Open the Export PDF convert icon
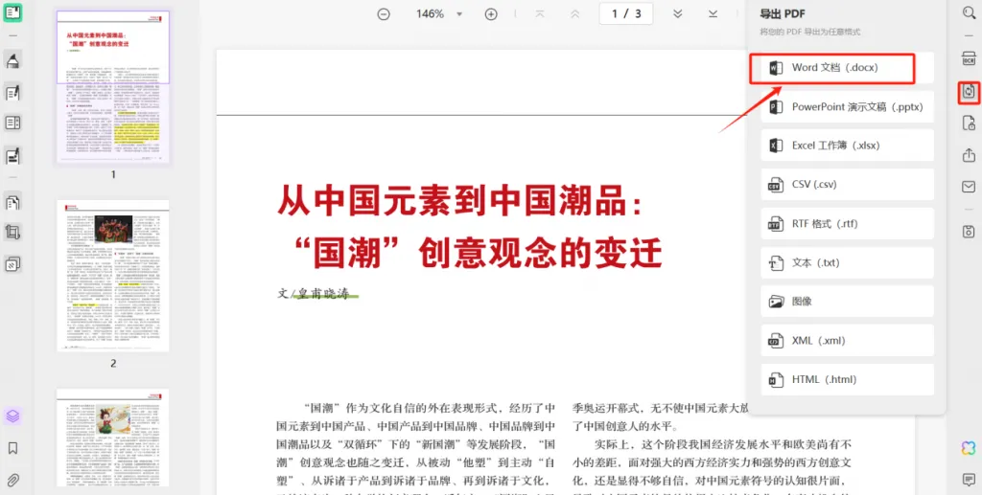 pyautogui.click(x=969, y=92)
